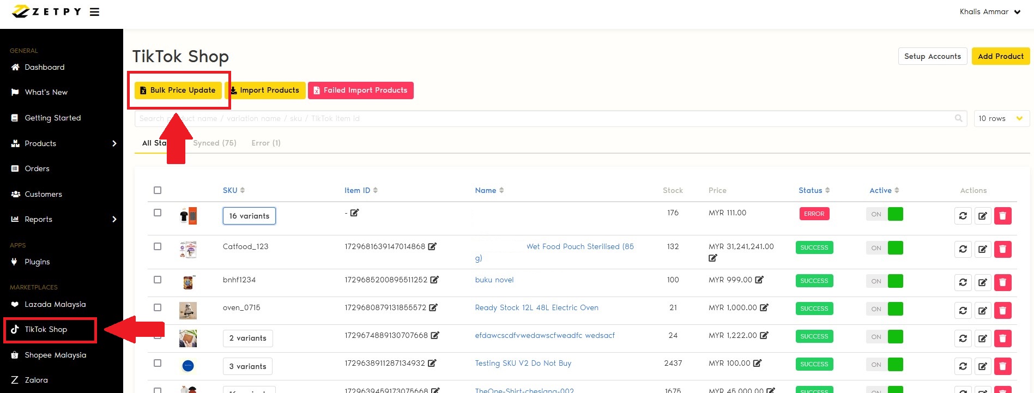The image size is (1034, 393).
Task: Switch to Synced (75) tab
Action: pyautogui.click(x=215, y=143)
